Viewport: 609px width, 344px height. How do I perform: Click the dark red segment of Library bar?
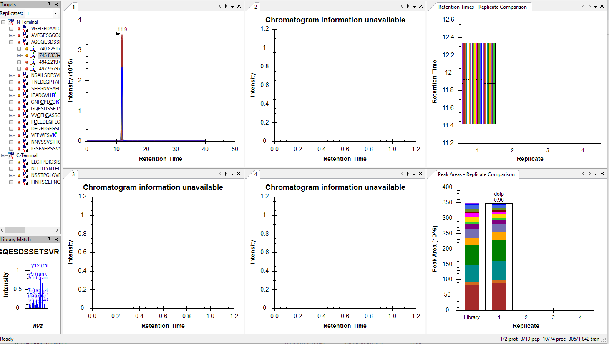(x=472, y=298)
